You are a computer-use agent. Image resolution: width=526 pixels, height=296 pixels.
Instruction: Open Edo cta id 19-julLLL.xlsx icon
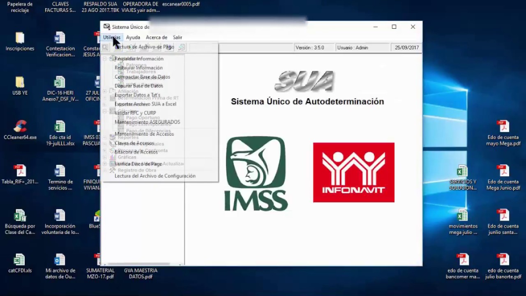tap(60, 127)
